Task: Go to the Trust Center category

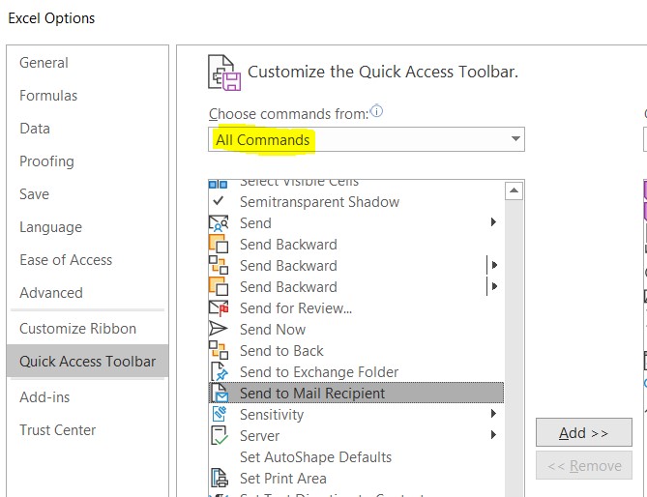Action: pos(58,430)
